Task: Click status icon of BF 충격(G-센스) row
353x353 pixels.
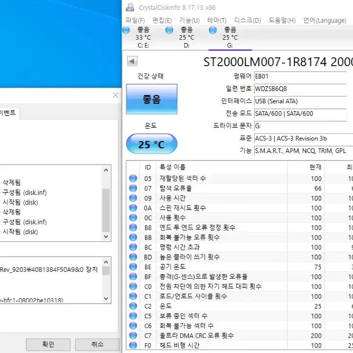Action: click(x=133, y=277)
